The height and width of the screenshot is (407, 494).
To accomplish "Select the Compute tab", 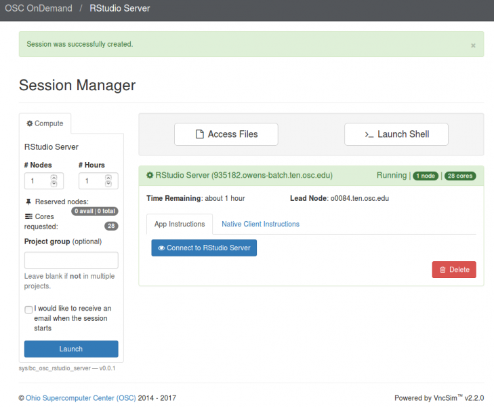I will pos(45,123).
